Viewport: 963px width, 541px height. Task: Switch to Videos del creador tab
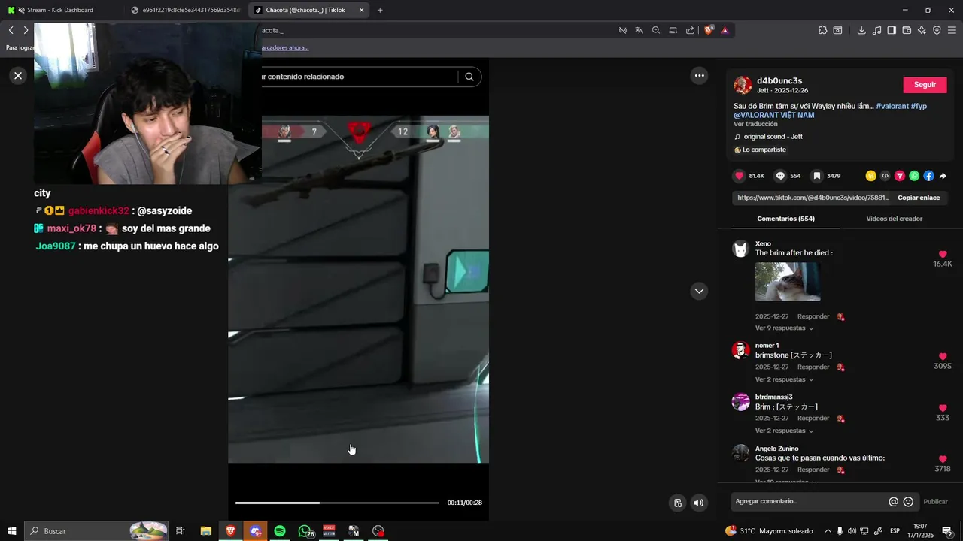[894, 219]
